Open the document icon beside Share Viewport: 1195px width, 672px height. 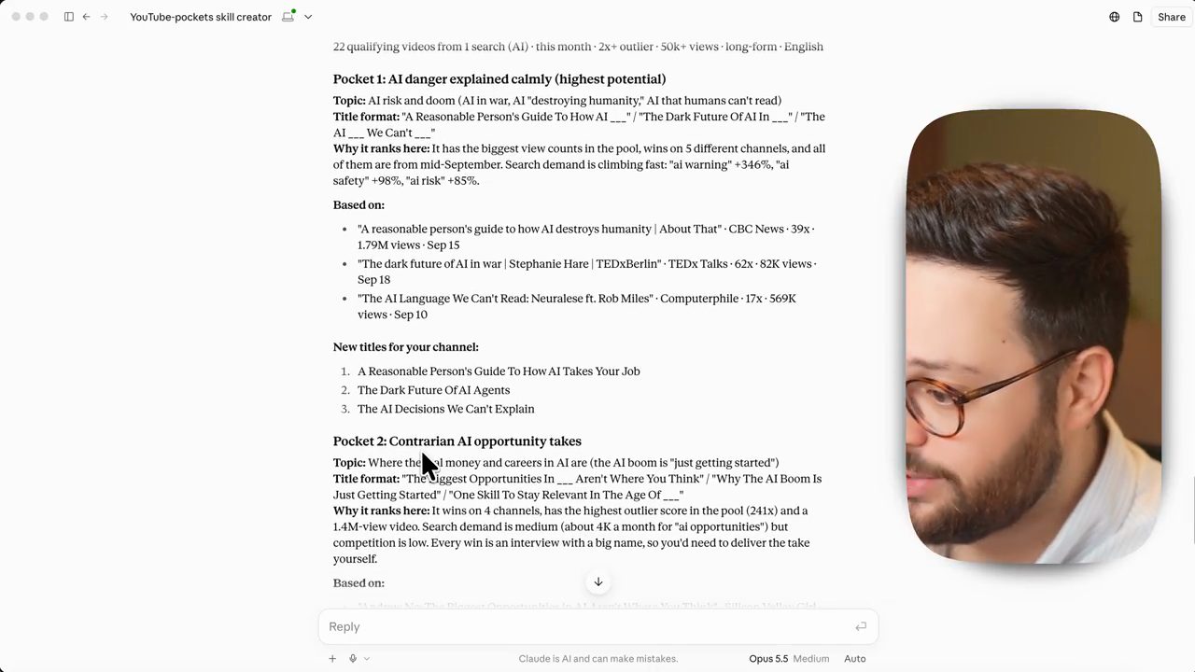coord(1138,17)
